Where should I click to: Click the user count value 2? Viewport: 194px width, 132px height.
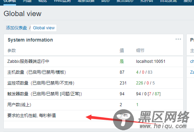121,105
